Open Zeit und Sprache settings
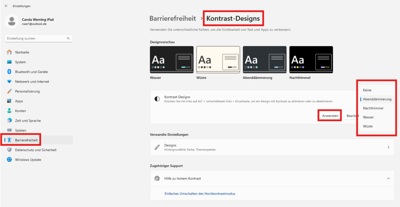Image resolution: width=400 pixels, height=207 pixels. 39,120
